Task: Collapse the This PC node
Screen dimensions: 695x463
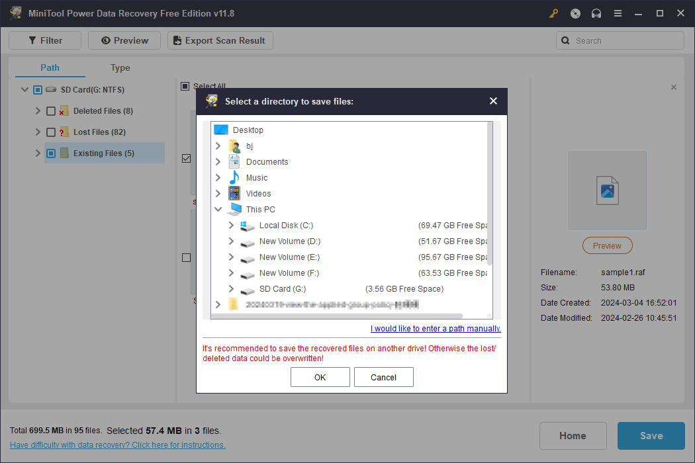Action: (218, 209)
